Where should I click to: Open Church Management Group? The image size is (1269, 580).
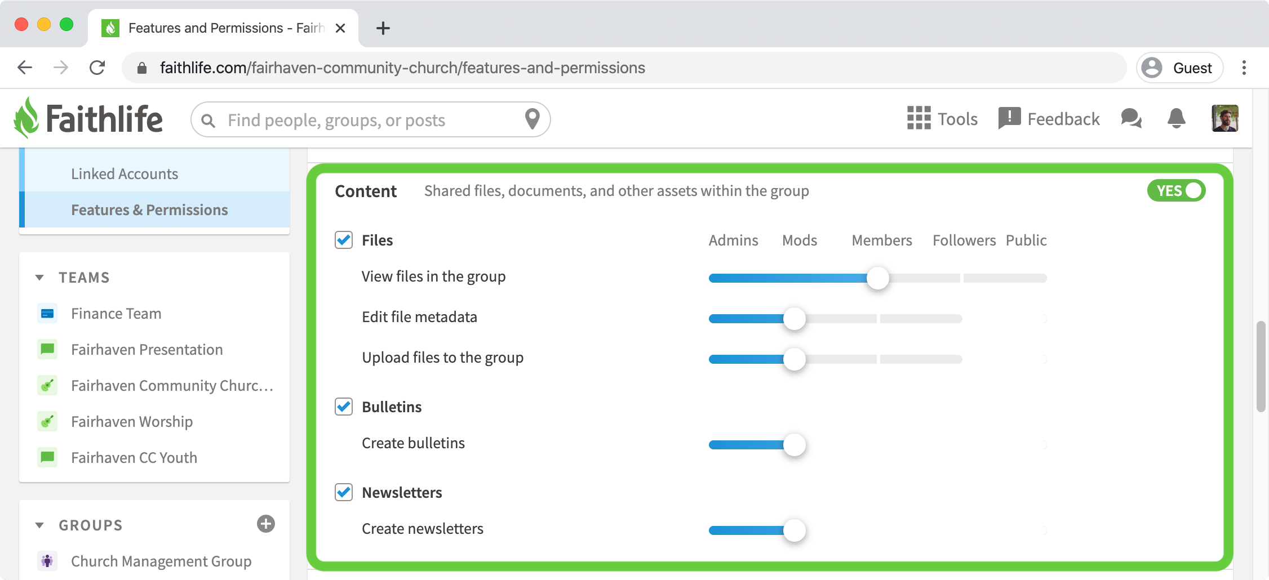point(161,561)
